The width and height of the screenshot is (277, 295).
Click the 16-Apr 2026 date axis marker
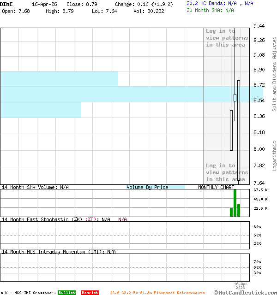(241, 286)
